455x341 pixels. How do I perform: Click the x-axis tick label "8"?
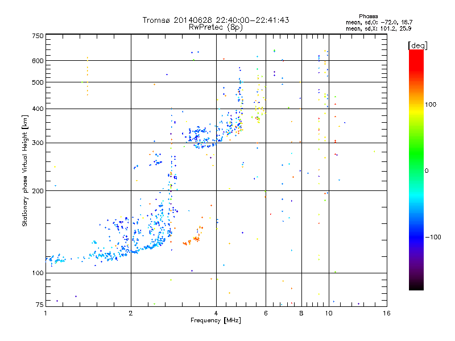coord(301,313)
